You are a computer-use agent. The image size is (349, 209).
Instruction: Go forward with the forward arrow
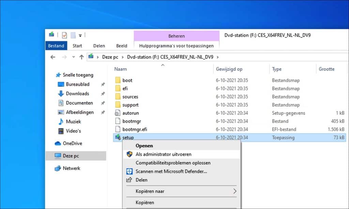click(64, 57)
